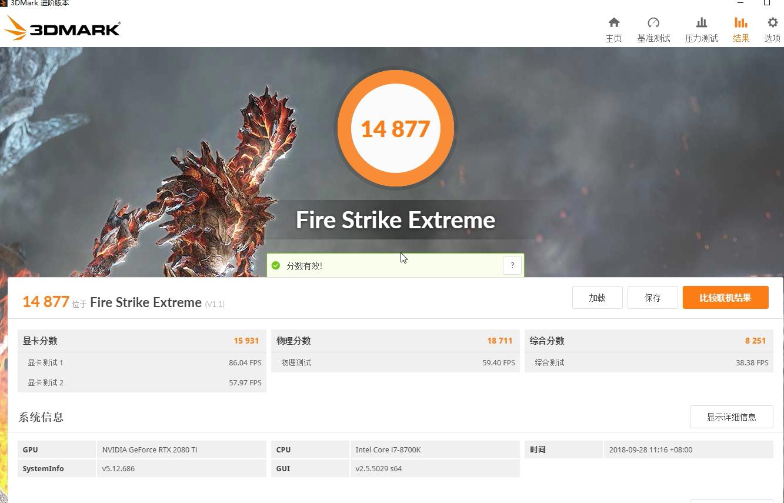Screen dimensions: 784x503
Task: Click the Fire Strike Extreme banner title
Action: point(395,220)
